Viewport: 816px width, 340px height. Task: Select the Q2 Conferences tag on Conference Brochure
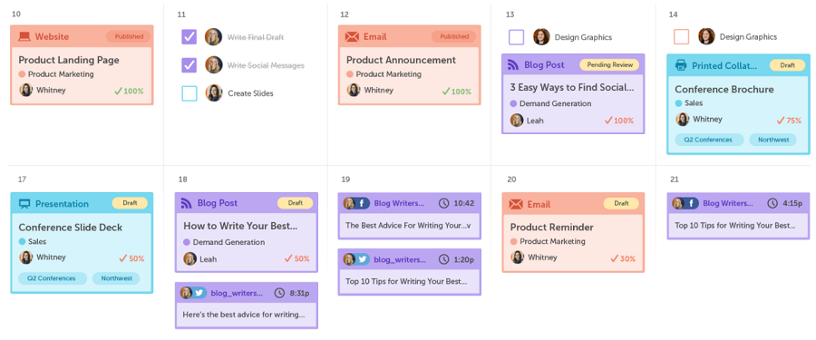click(708, 140)
